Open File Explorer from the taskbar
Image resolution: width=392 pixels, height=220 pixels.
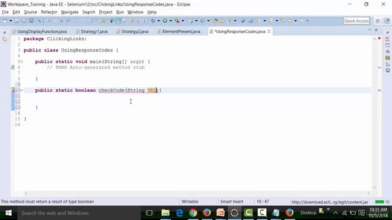pyautogui.click(x=165, y=213)
